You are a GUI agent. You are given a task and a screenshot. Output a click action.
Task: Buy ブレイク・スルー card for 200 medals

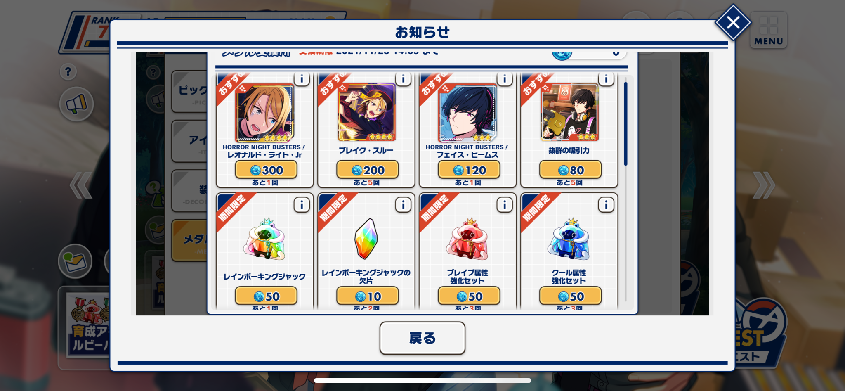click(368, 170)
